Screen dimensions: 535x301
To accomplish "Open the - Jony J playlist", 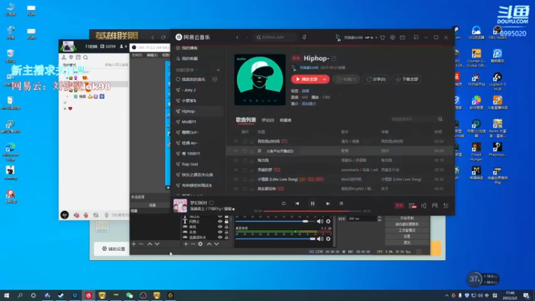I will click(x=189, y=90).
